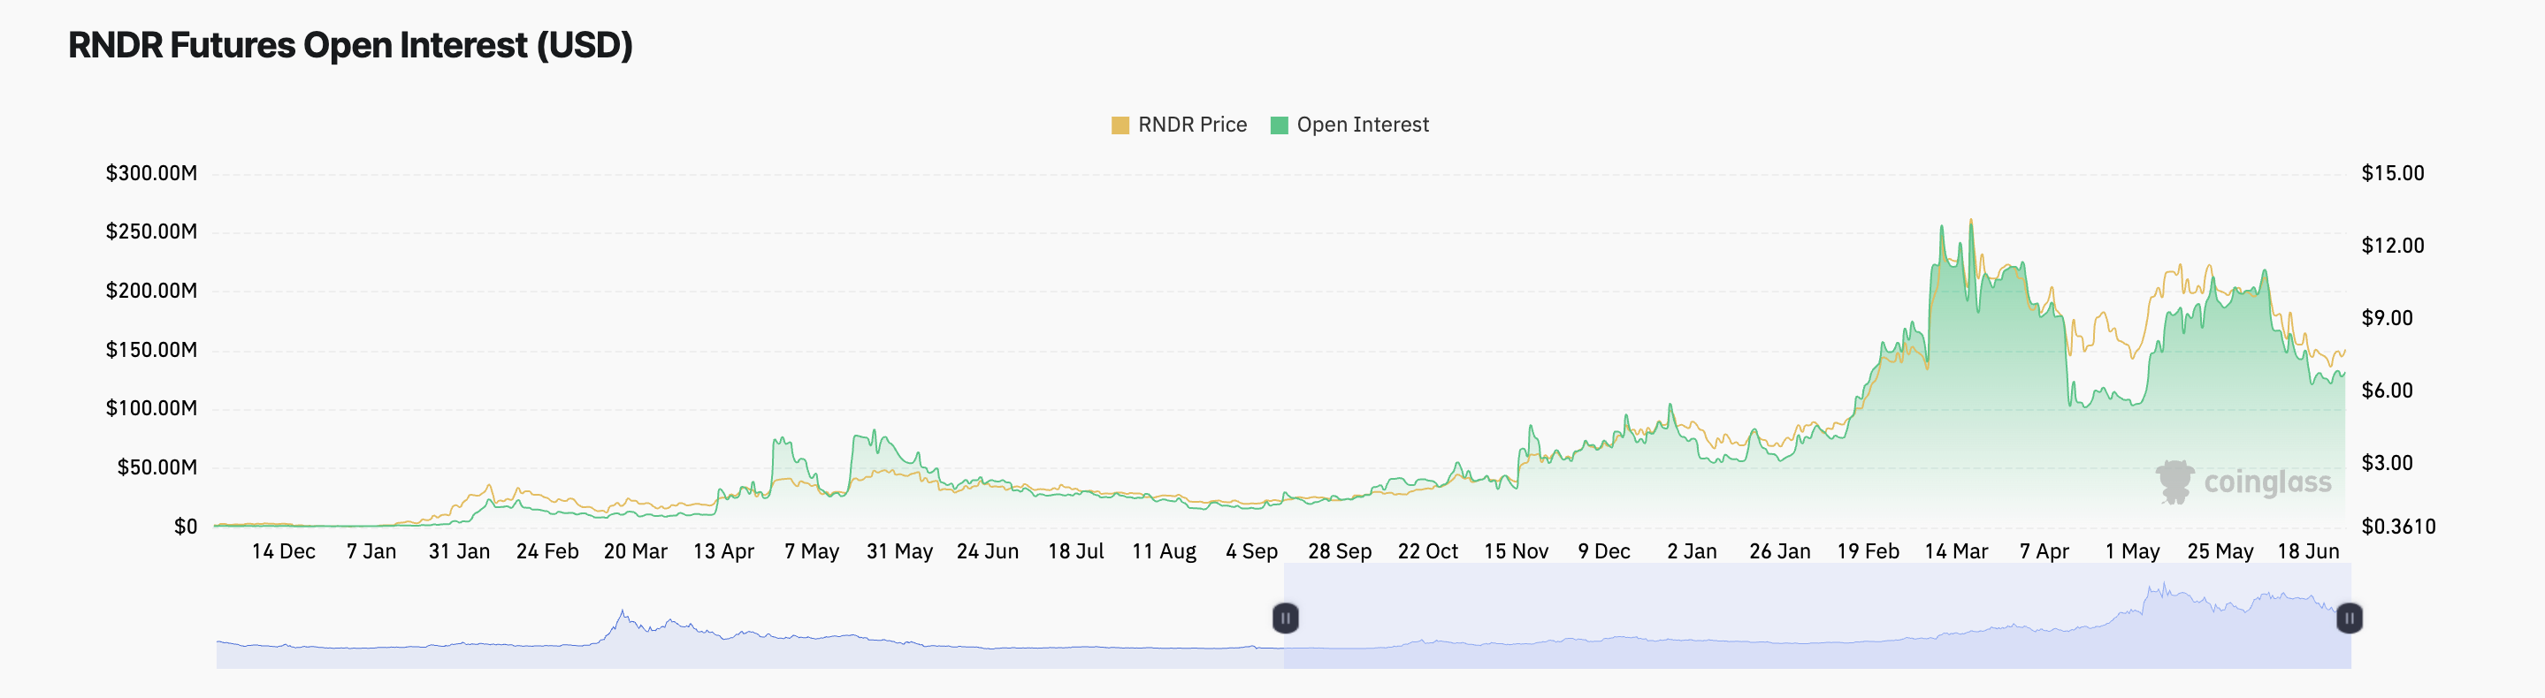Click the 7 May date label

(812, 552)
